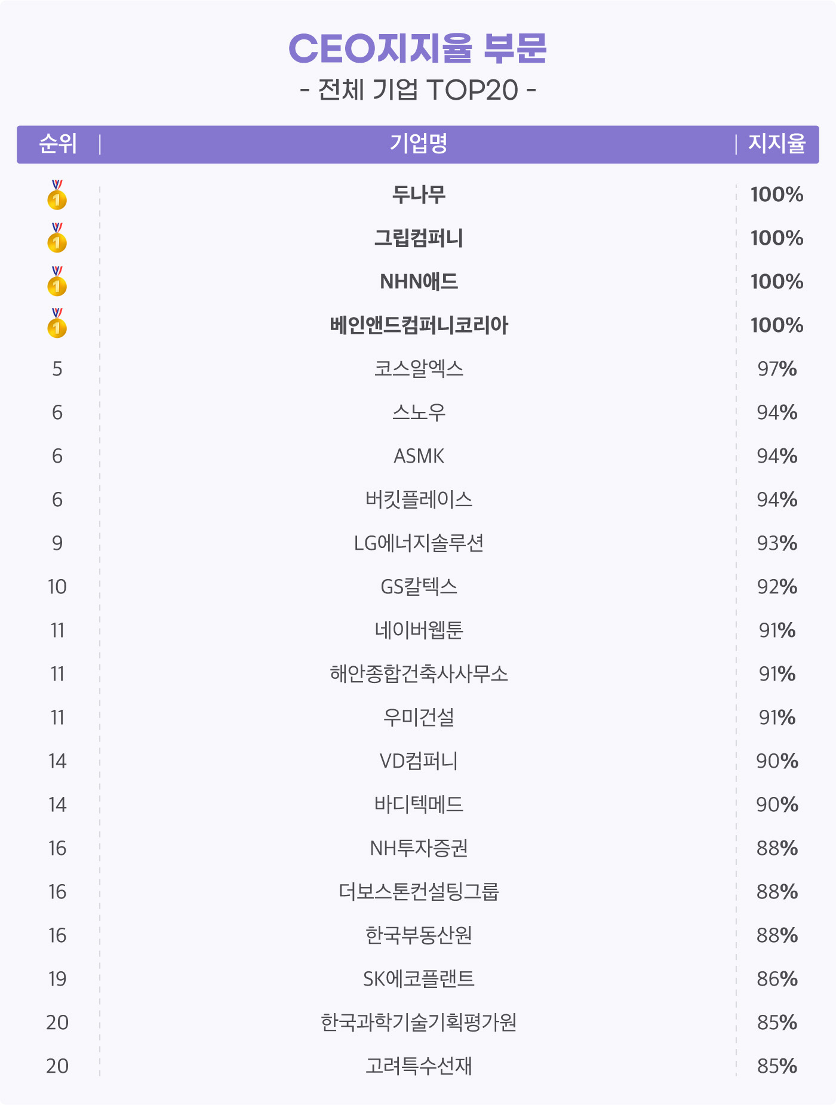The height and width of the screenshot is (1105, 836).
Task: Click company name 한국과학기술기획평가원
Action: (x=419, y=1022)
